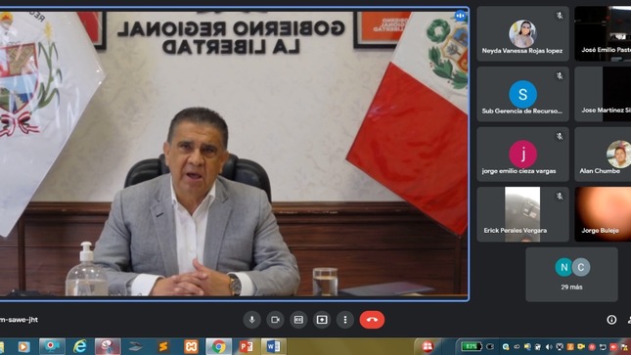Open Alan Chumbe's participant tile

603,155
